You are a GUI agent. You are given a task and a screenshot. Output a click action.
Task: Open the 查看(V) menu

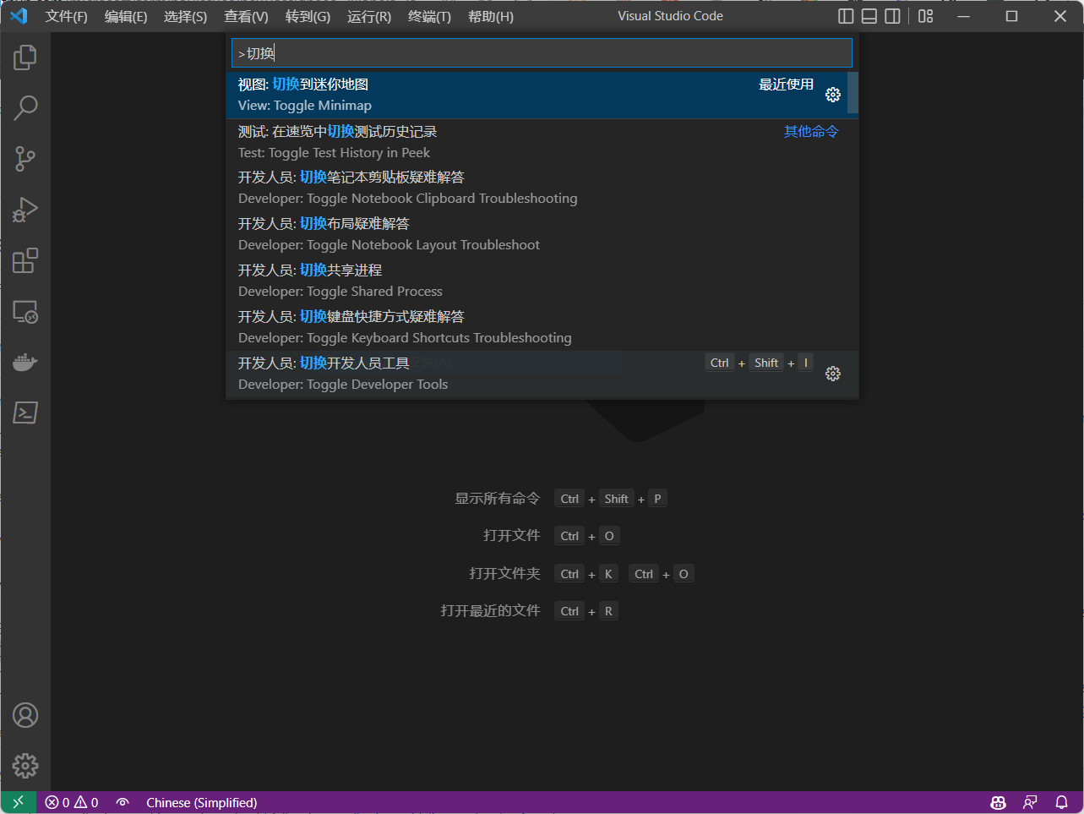click(247, 16)
